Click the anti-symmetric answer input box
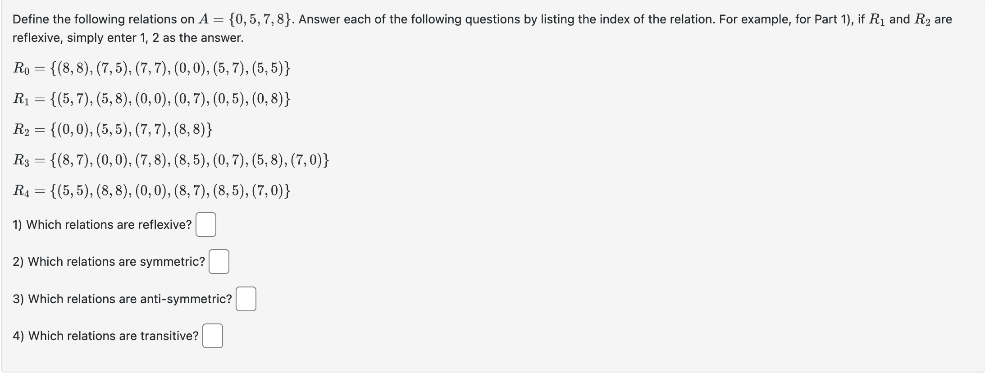This screenshot has height=373, width=985. (246, 299)
